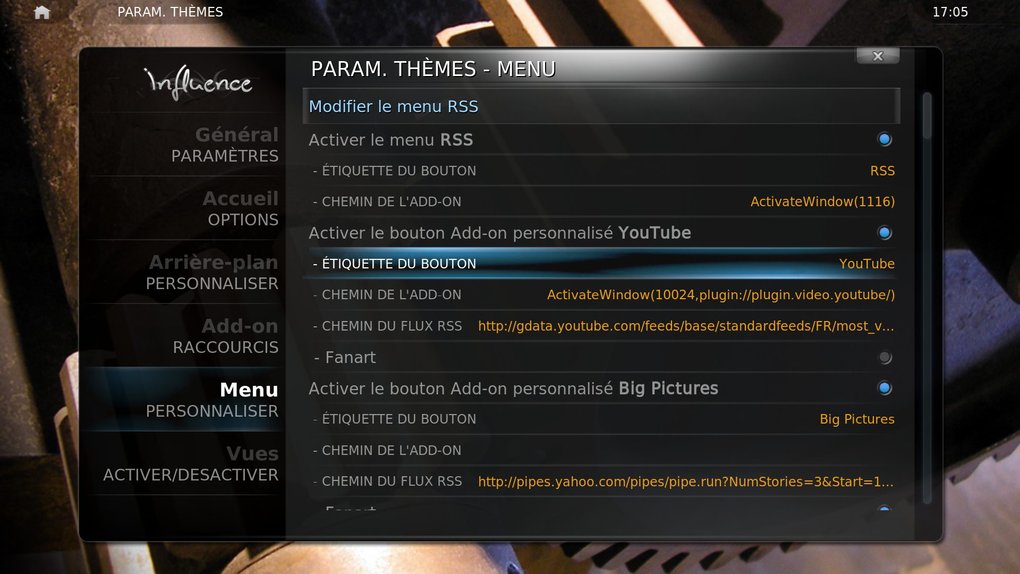Click the settings list vertical scrollbar

click(927, 298)
